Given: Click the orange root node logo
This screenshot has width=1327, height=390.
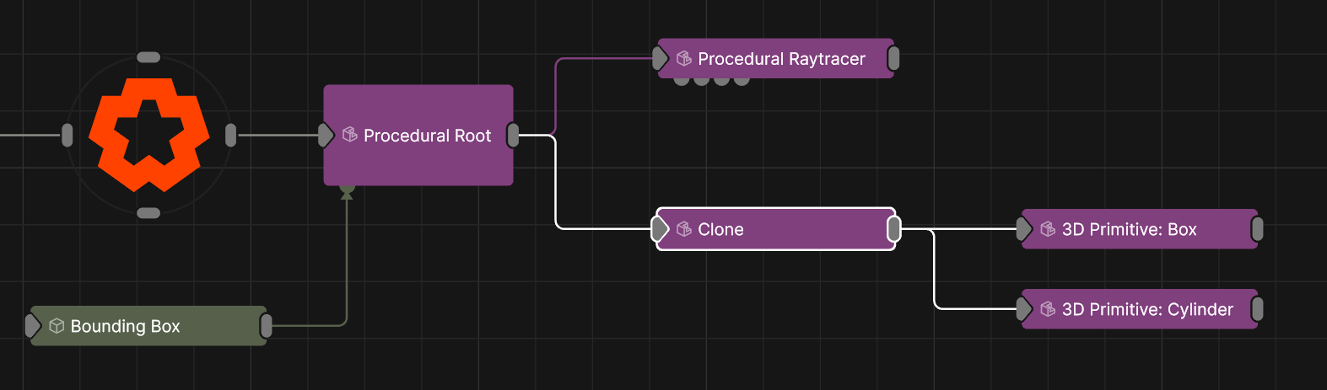Looking at the screenshot, I should 149,135.
